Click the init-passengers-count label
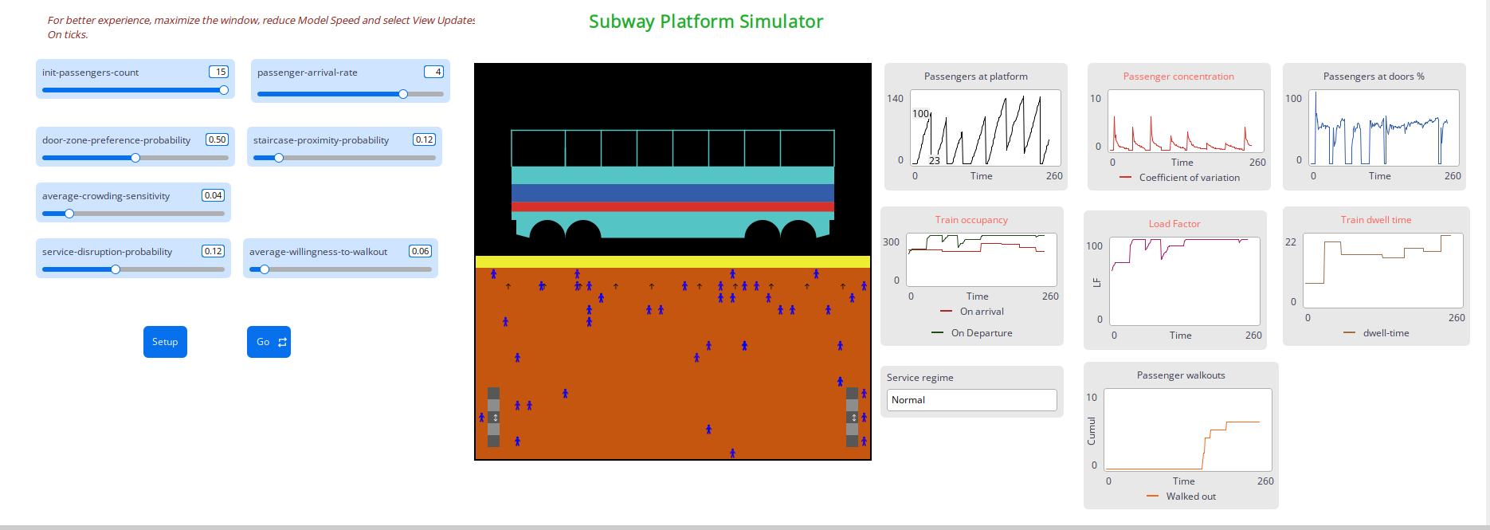This screenshot has width=1490, height=530. (90, 73)
